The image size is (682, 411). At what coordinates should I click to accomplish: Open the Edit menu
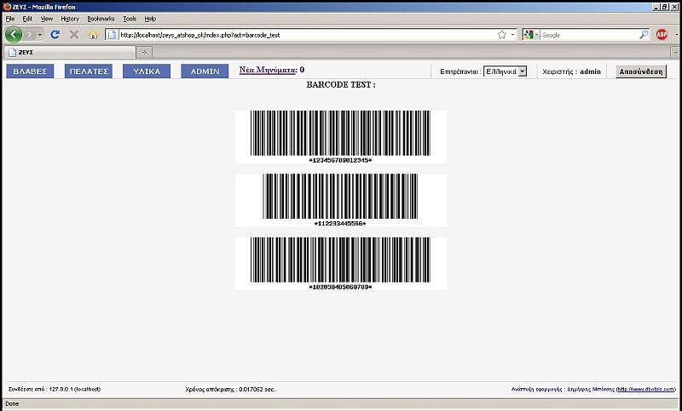27,19
